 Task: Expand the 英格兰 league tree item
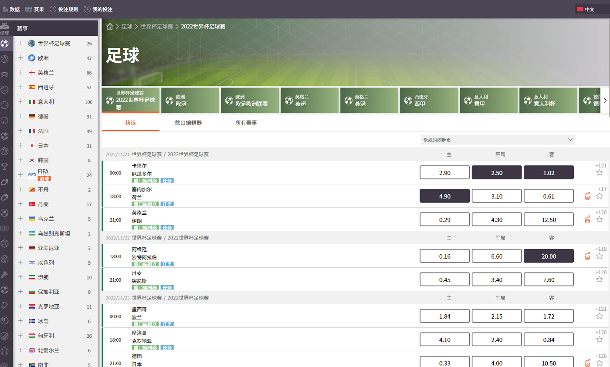pos(20,73)
